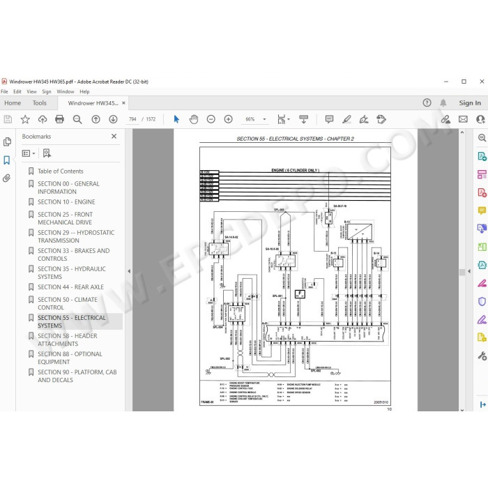Open SECTION 29 HYDROSTATIC TRANSMISSION bookmark
488x488 pixels.
[76, 236]
